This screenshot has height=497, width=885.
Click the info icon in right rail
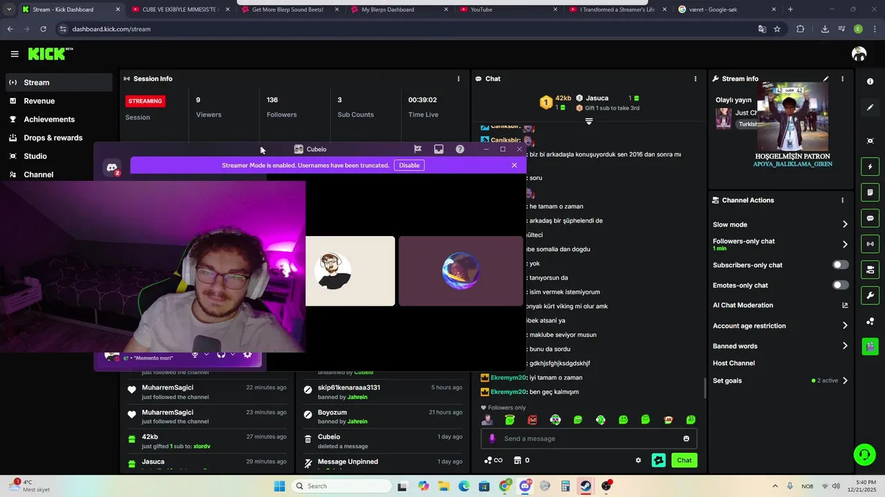(x=870, y=81)
